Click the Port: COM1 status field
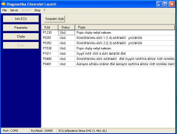Viewport: 177px width, 134px height. click(x=14, y=131)
